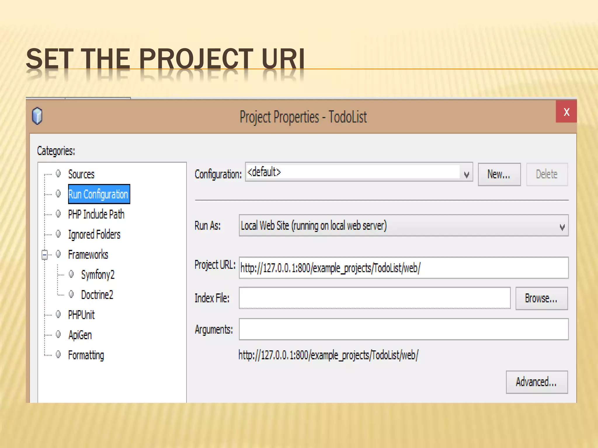Click the Project URL input field

(x=404, y=268)
